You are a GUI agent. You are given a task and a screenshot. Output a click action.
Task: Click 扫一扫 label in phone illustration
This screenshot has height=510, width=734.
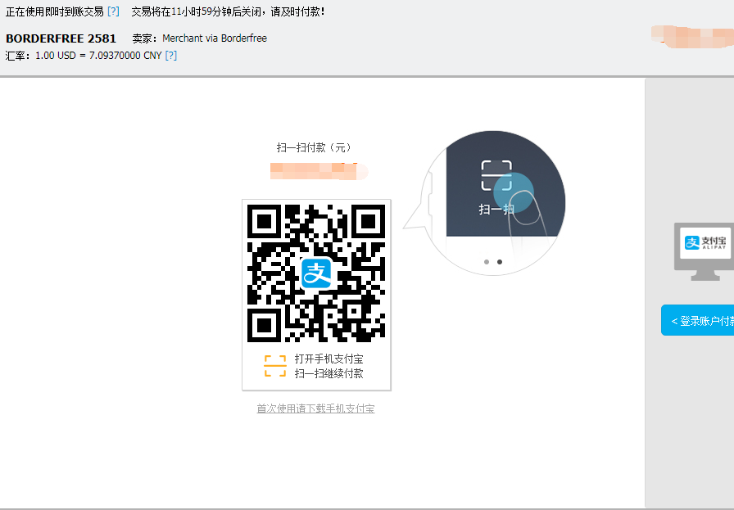(x=496, y=209)
